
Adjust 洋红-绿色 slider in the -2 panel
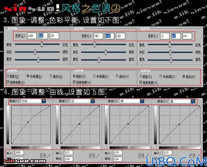click(171, 52)
